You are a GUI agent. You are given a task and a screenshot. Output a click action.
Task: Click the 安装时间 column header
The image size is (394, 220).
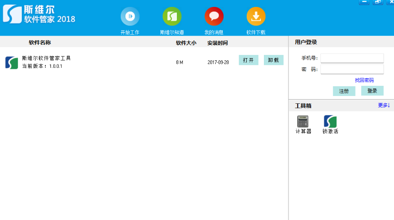(x=217, y=43)
